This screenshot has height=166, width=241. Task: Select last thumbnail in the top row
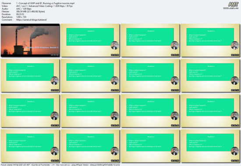210,40
